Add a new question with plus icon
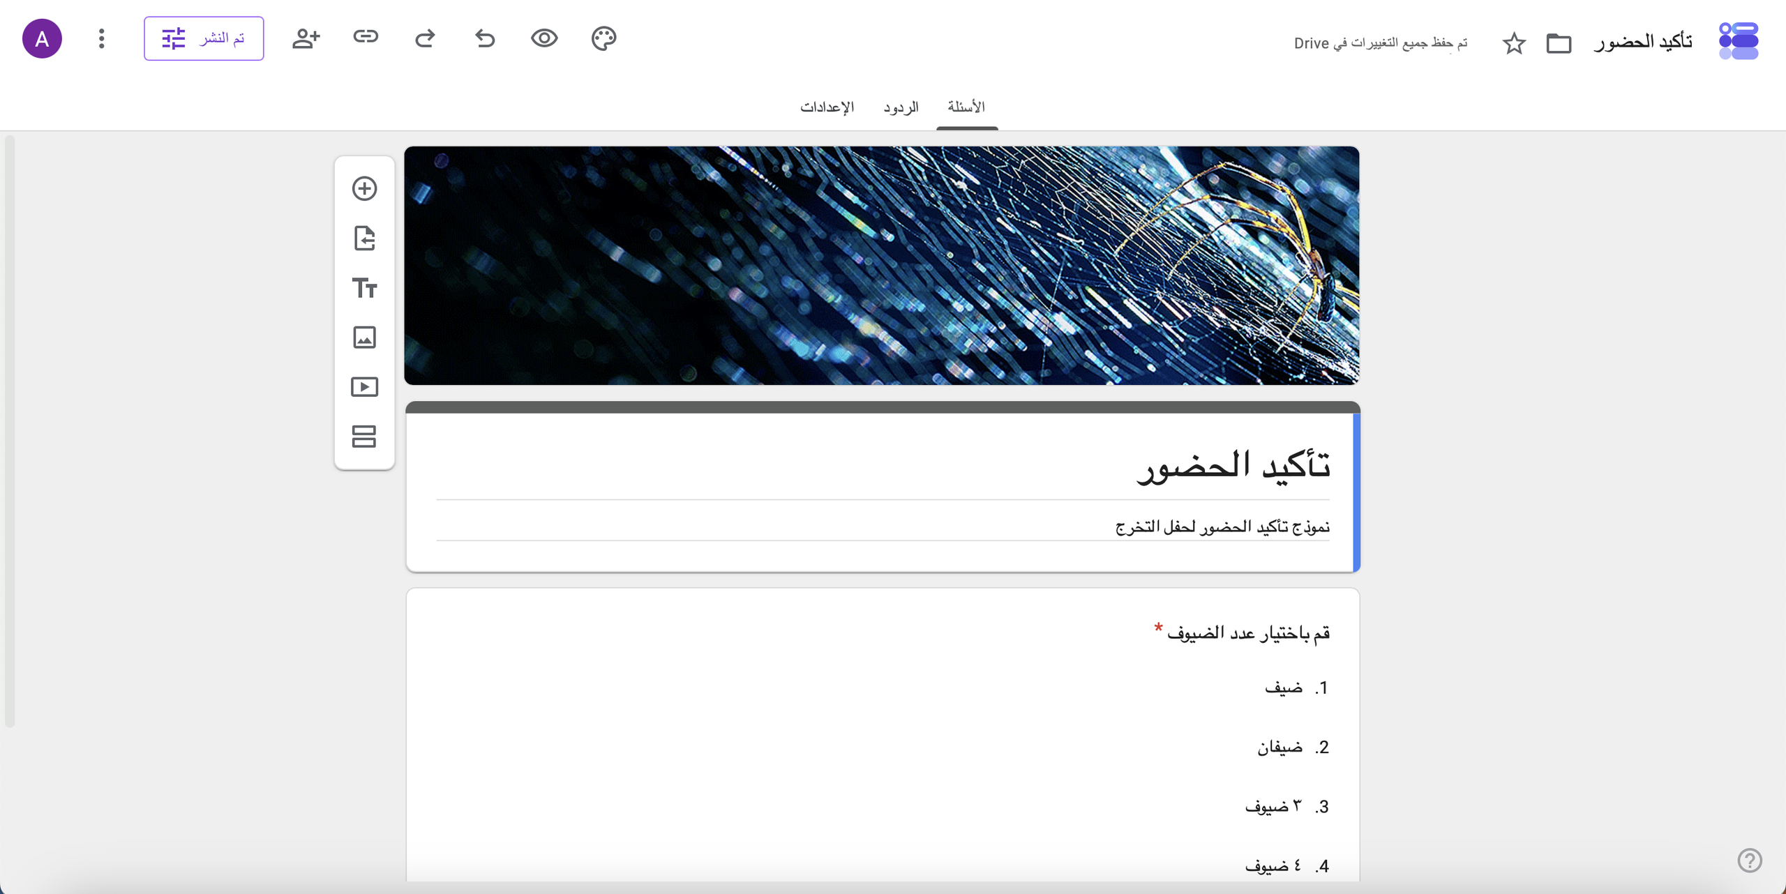Screen dimensions: 1786x894 (364, 189)
